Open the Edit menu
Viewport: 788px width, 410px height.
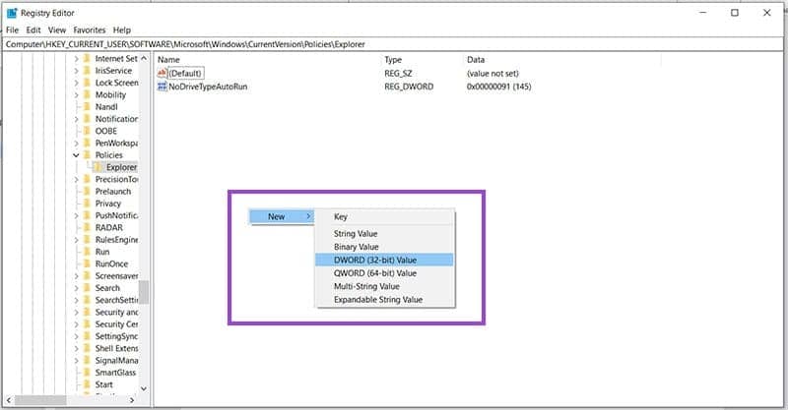coord(33,30)
